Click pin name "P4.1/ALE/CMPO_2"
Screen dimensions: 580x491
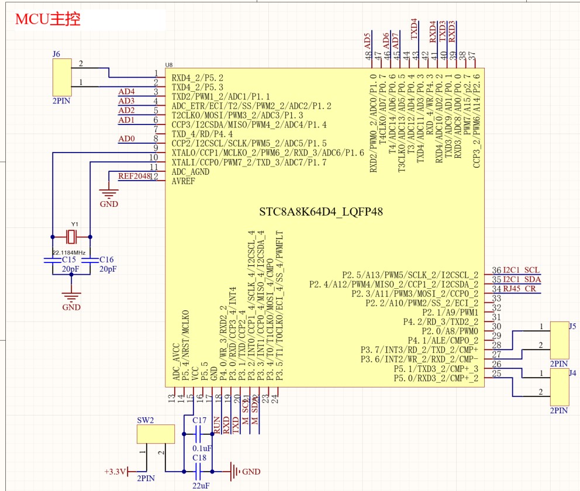(x=443, y=341)
